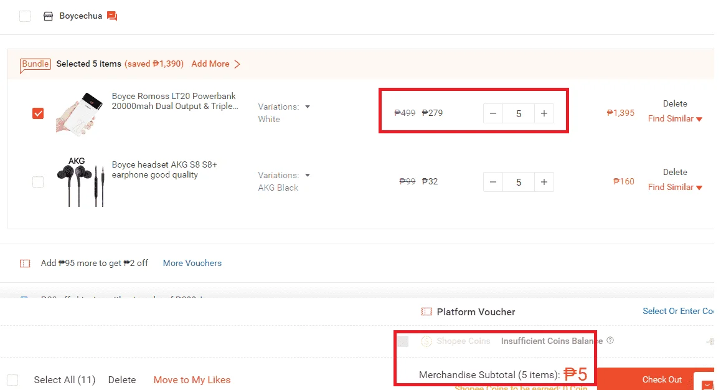Decrease powerbank quantity with minus button

tap(493, 113)
